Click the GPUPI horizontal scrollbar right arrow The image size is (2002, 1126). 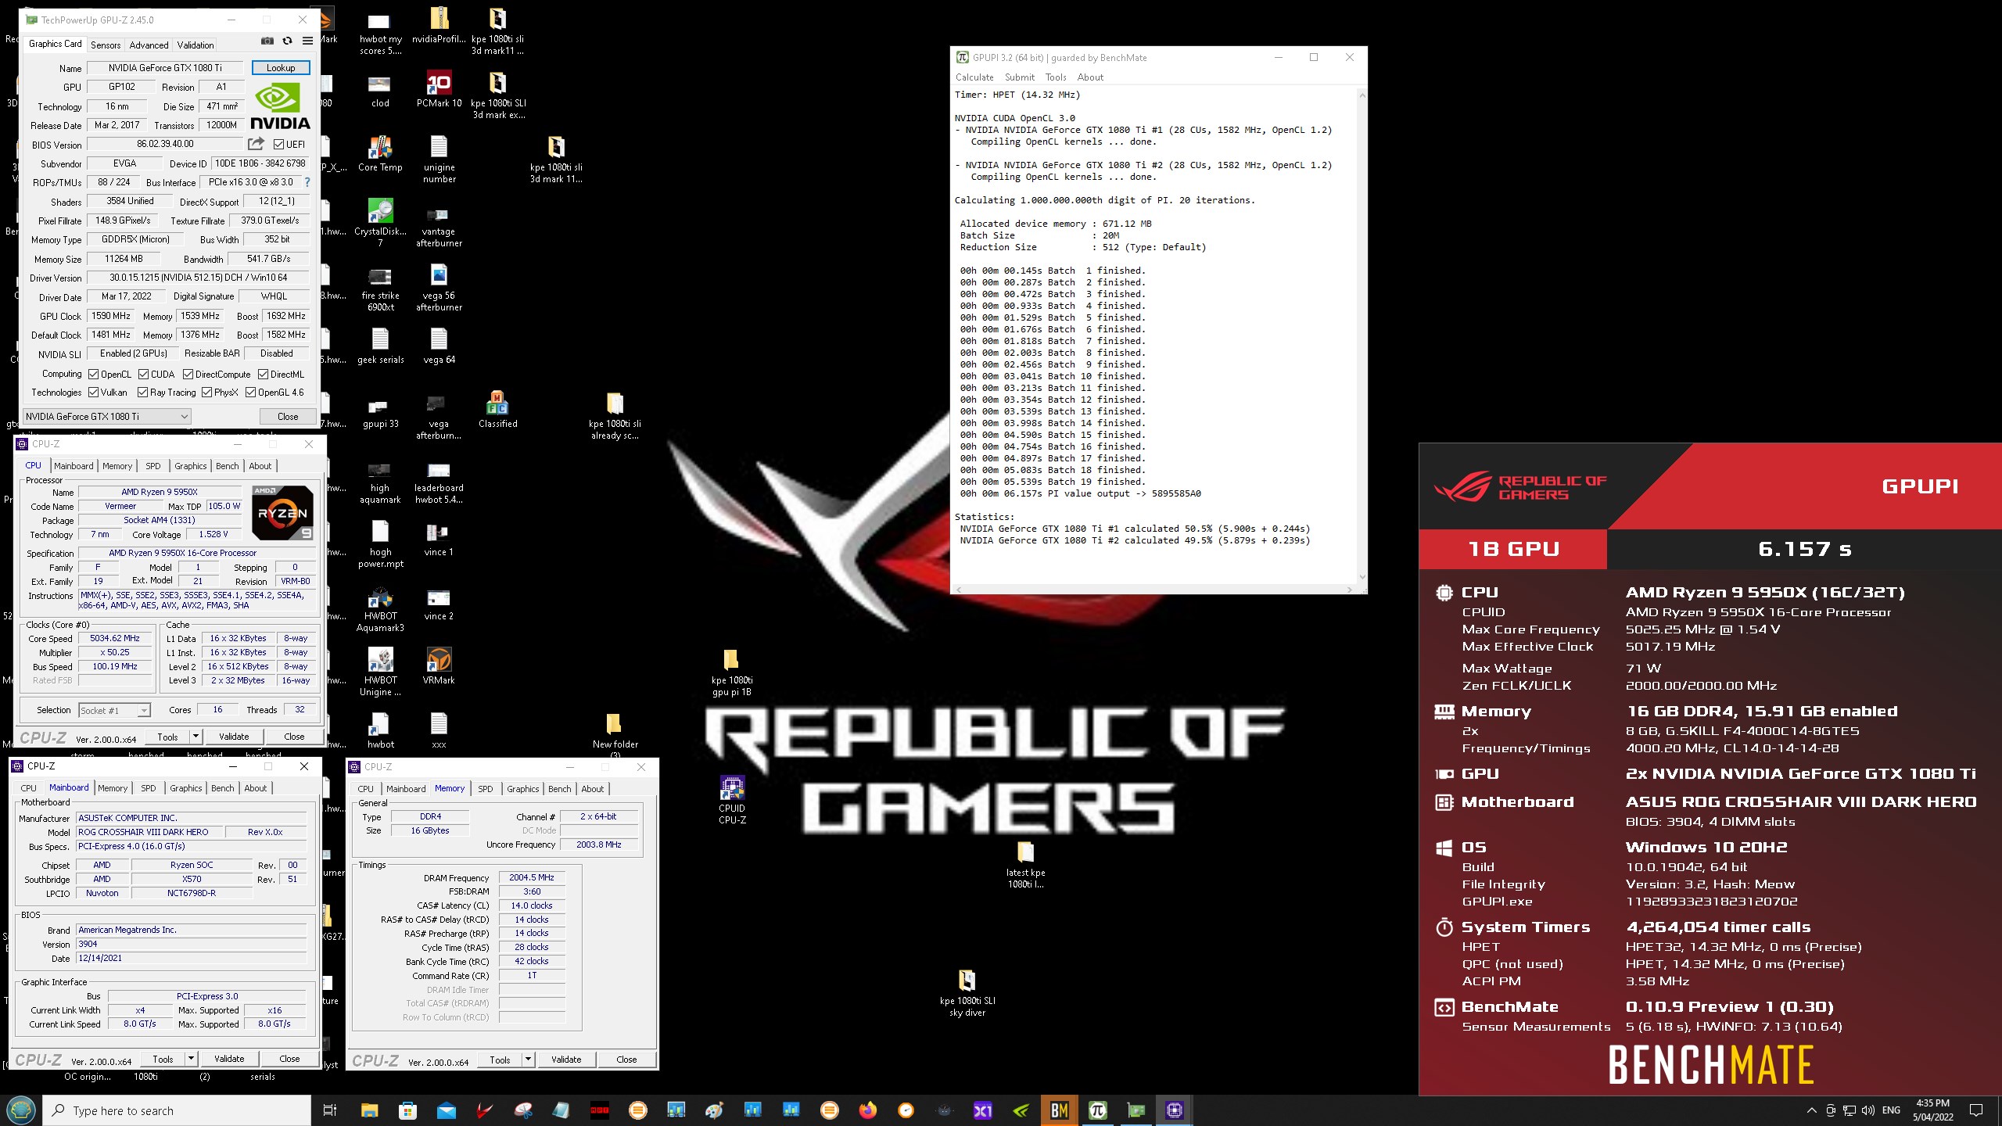coord(1350,589)
